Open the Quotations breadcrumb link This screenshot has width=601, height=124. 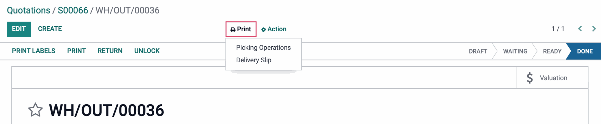(x=28, y=10)
